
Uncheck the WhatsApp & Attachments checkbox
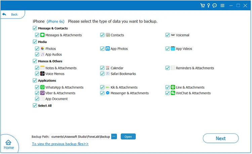[37, 87]
